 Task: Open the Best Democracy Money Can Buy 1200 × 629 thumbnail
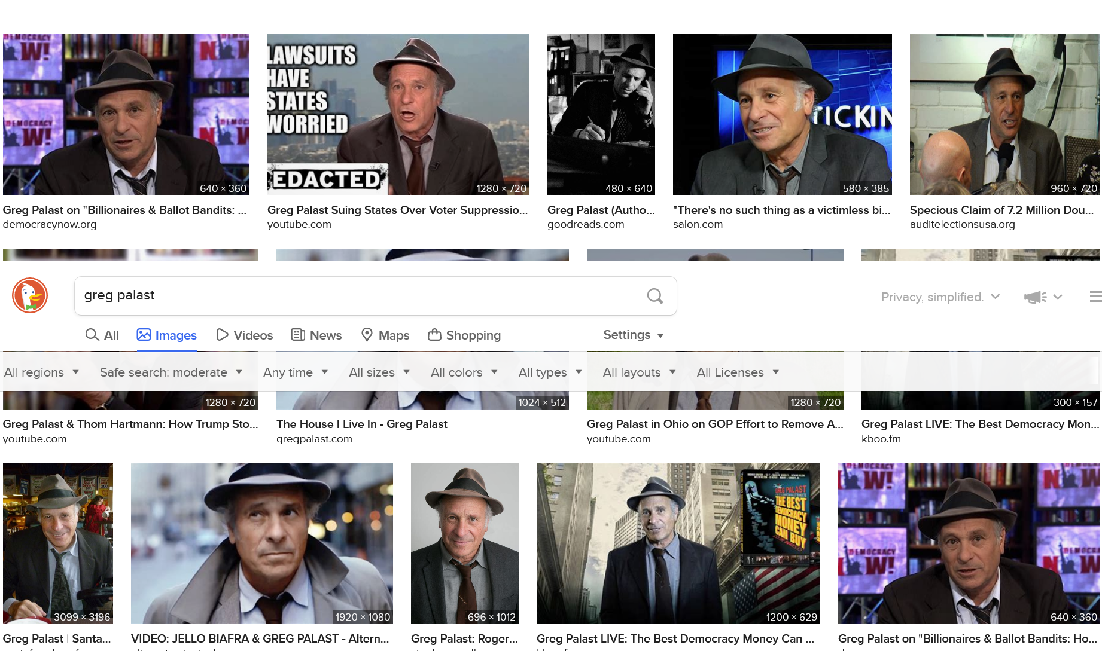pos(678,543)
